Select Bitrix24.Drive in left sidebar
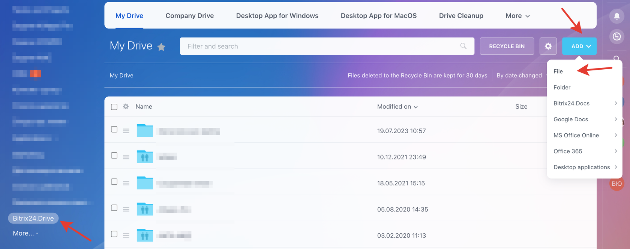The image size is (630, 249). coord(33,218)
